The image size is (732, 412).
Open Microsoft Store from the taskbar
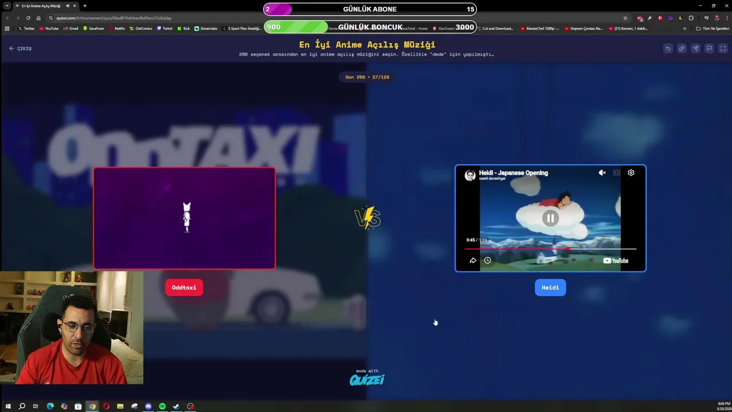(x=78, y=406)
